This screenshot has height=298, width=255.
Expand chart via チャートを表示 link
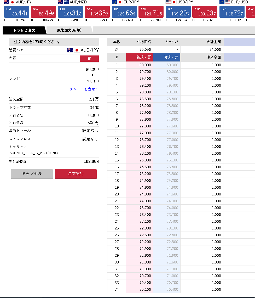click(84, 89)
